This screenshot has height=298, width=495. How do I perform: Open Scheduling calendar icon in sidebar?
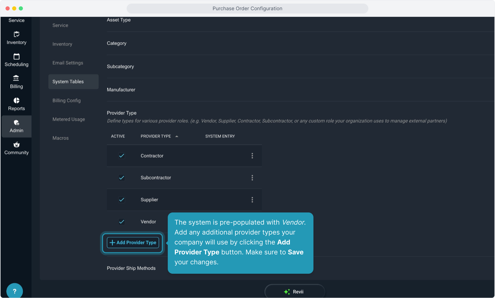pyautogui.click(x=17, y=57)
